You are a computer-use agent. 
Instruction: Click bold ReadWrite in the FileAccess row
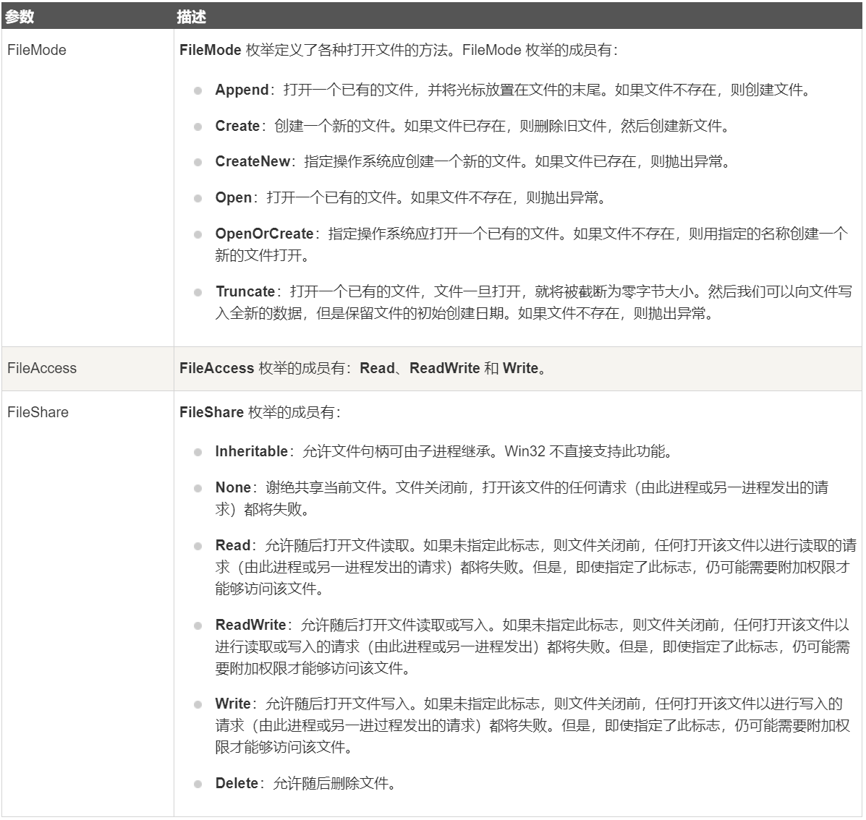(x=444, y=368)
